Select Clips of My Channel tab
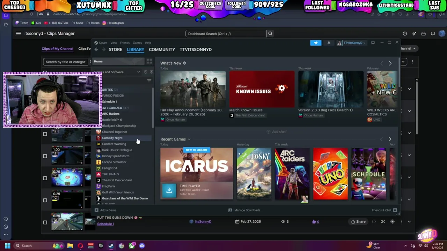Image resolution: width=447 pixels, height=251 pixels. [x=57, y=49]
